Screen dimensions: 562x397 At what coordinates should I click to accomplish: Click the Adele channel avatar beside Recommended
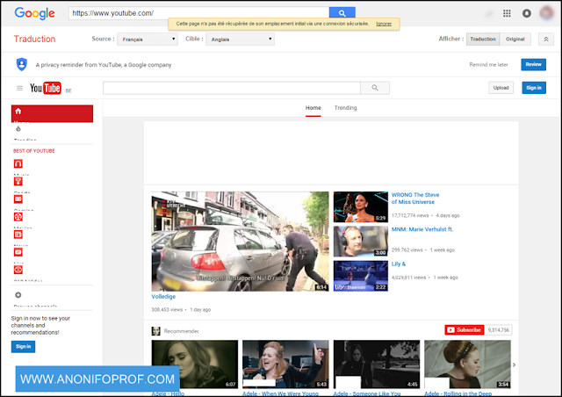[x=156, y=331]
